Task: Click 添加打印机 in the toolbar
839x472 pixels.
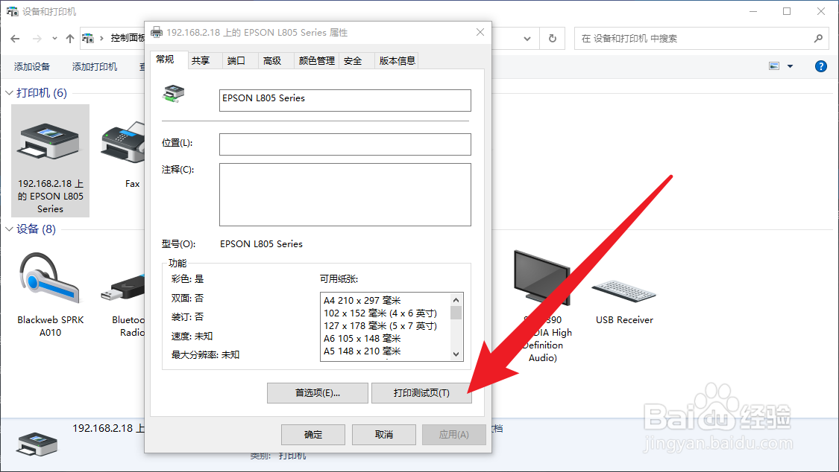Action: tap(95, 67)
